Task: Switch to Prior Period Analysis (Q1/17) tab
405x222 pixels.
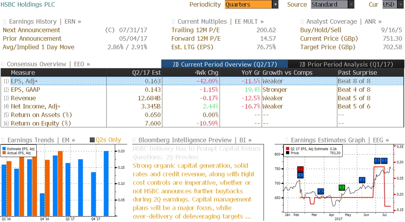Action: coord(346,64)
